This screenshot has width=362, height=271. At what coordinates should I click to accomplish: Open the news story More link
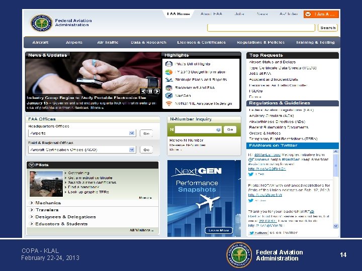pyautogui.click(x=97, y=108)
